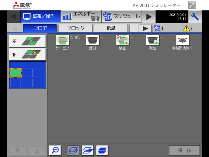This screenshot has height=157, width=209.
Task: Select the 2F floor button
Action: tap(27, 41)
